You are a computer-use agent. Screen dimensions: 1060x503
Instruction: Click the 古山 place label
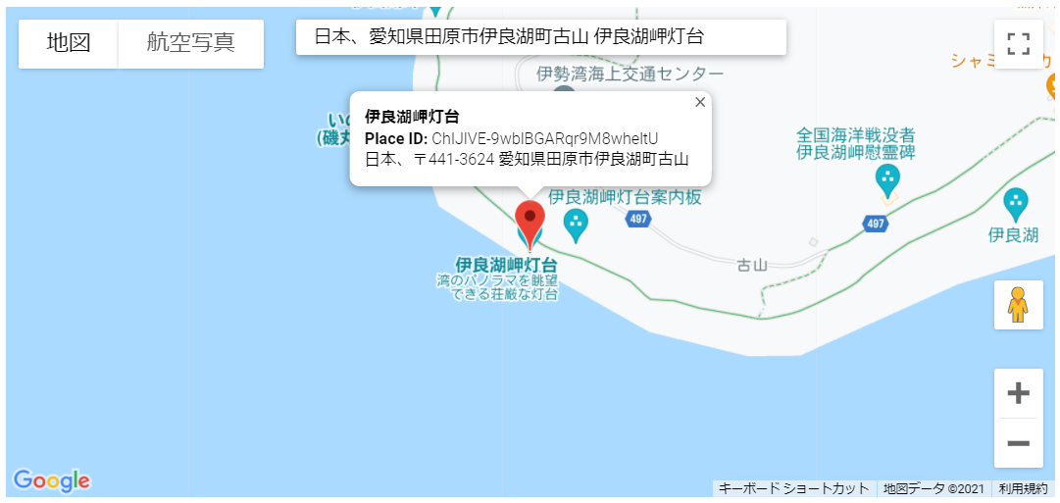[x=752, y=266]
